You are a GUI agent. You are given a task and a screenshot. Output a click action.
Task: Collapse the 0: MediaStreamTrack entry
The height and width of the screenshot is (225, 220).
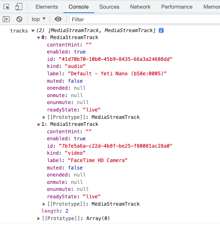pyautogui.click(x=38, y=38)
